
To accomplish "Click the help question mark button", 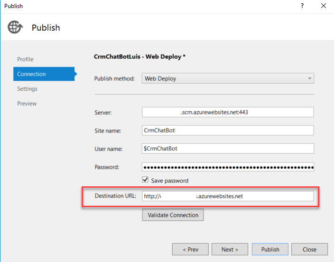I will (x=302, y=6).
